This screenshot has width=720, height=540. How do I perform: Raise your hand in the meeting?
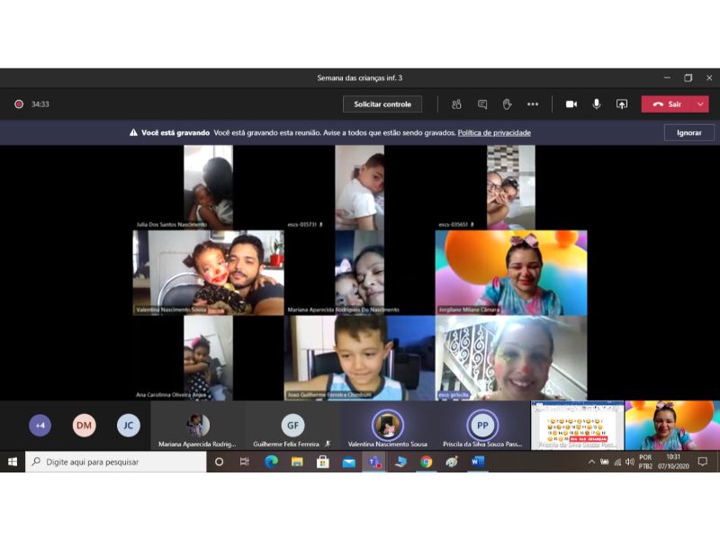507,104
